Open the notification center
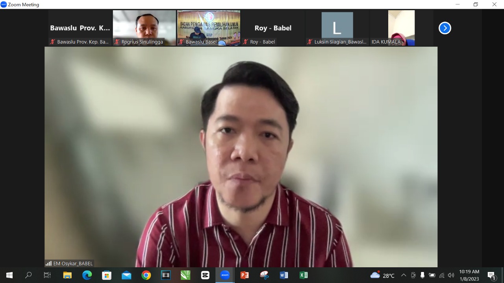 coord(491,275)
